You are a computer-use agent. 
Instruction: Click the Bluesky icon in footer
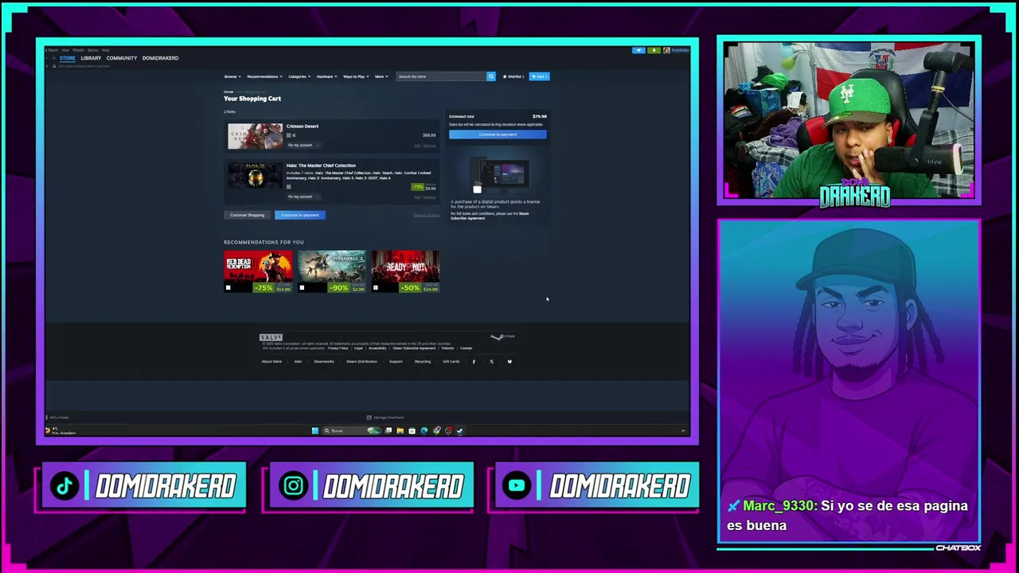pyautogui.click(x=509, y=361)
